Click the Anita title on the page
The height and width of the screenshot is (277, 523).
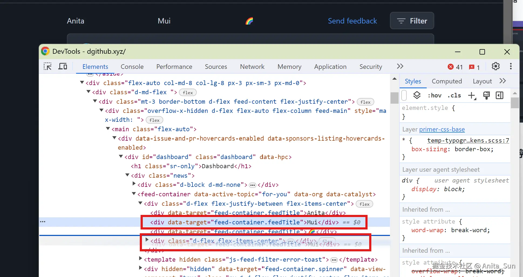[76, 21]
